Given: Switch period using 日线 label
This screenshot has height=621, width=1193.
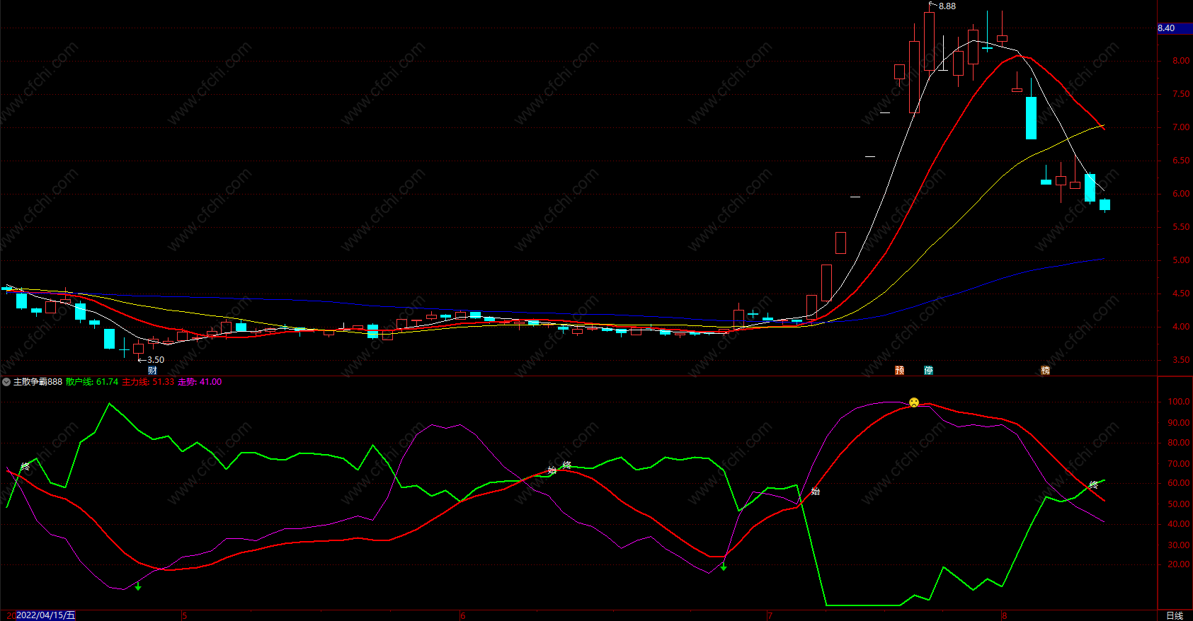Looking at the screenshot, I should coord(1175,615).
